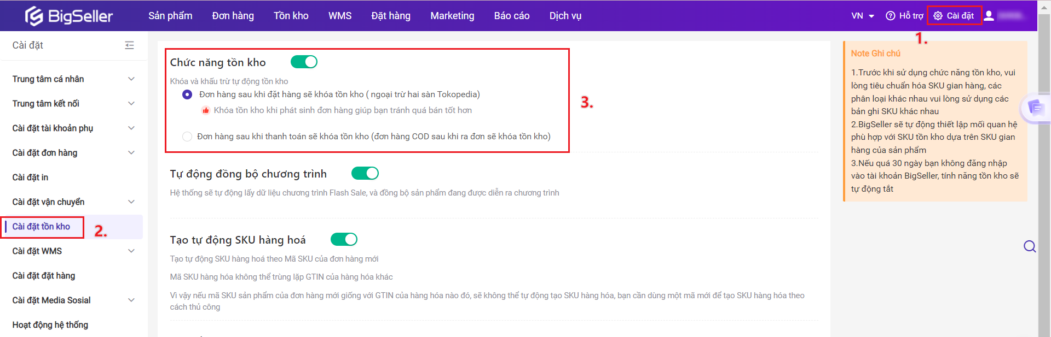Click 'Tự động đồng bộ chương trình' heading
The width and height of the screenshot is (1051, 337).
[248, 174]
